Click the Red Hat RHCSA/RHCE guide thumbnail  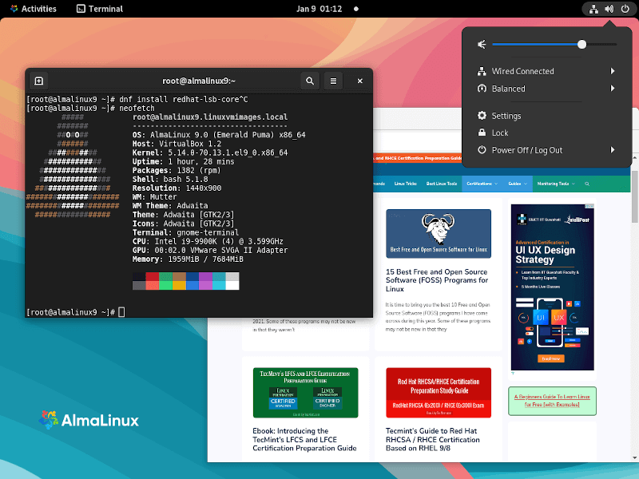[x=438, y=392]
